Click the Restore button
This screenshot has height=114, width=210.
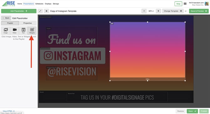[181, 111]
